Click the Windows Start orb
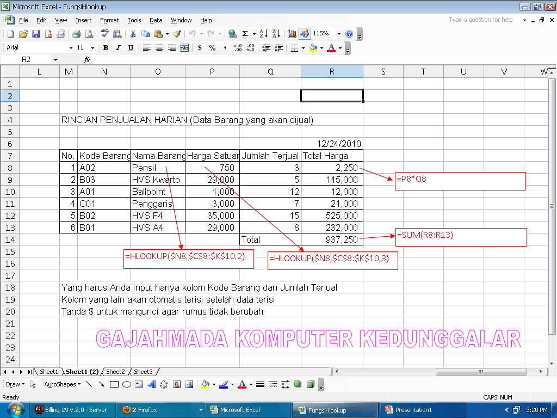Screen dimensions: 557x418 (x=16, y=410)
